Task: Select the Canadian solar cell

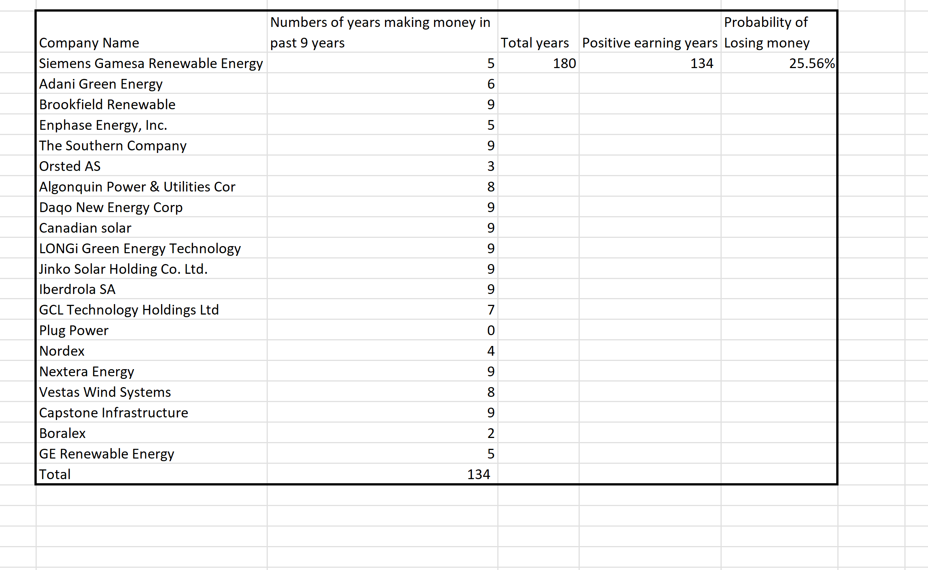Action: (151, 227)
